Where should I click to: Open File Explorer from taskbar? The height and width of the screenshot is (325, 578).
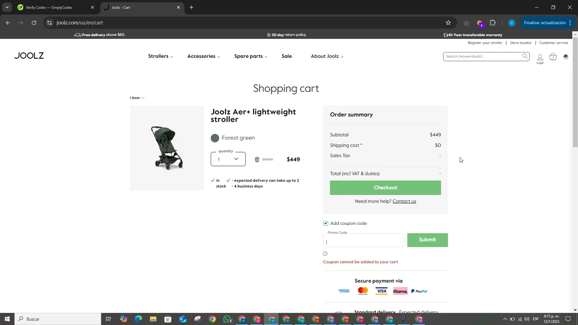pos(153,319)
